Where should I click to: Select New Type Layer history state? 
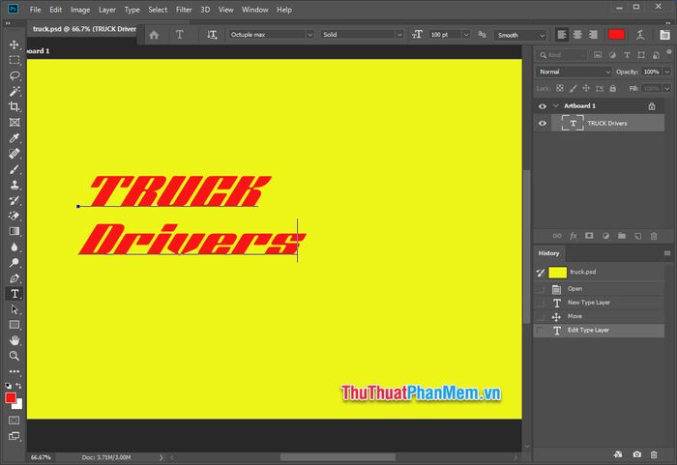click(588, 303)
